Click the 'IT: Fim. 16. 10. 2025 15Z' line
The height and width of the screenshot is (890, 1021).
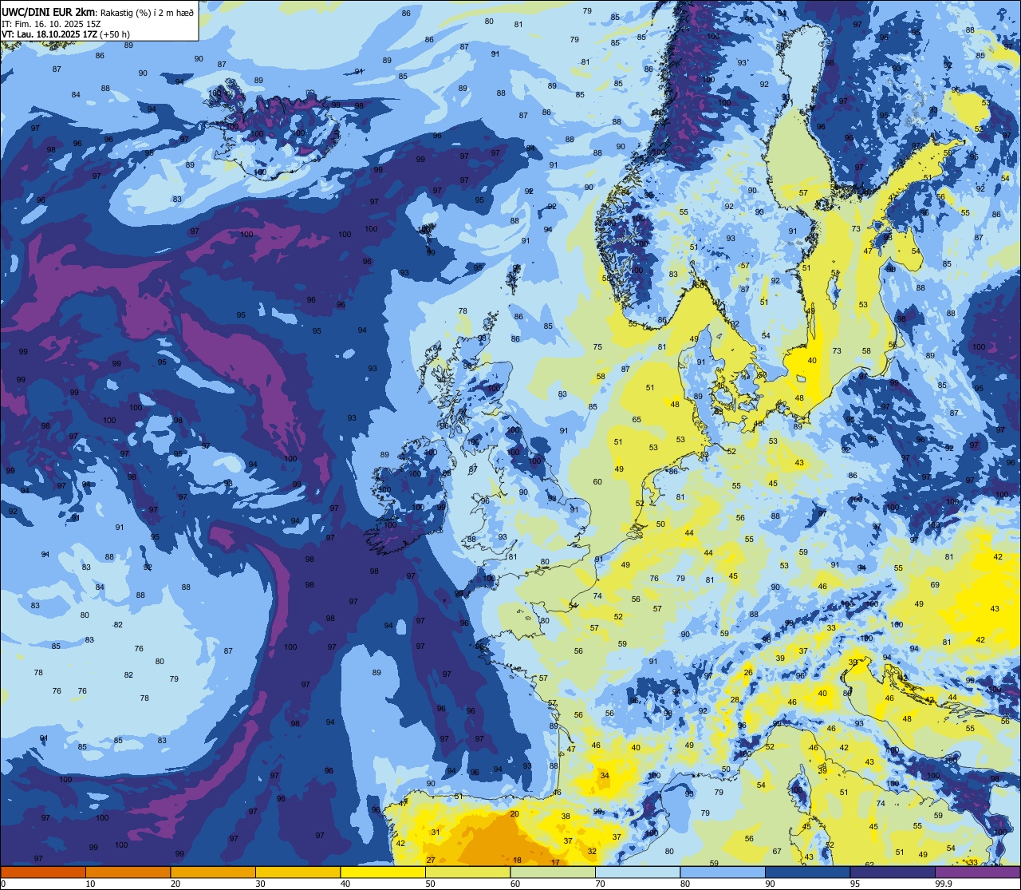(51, 24)
